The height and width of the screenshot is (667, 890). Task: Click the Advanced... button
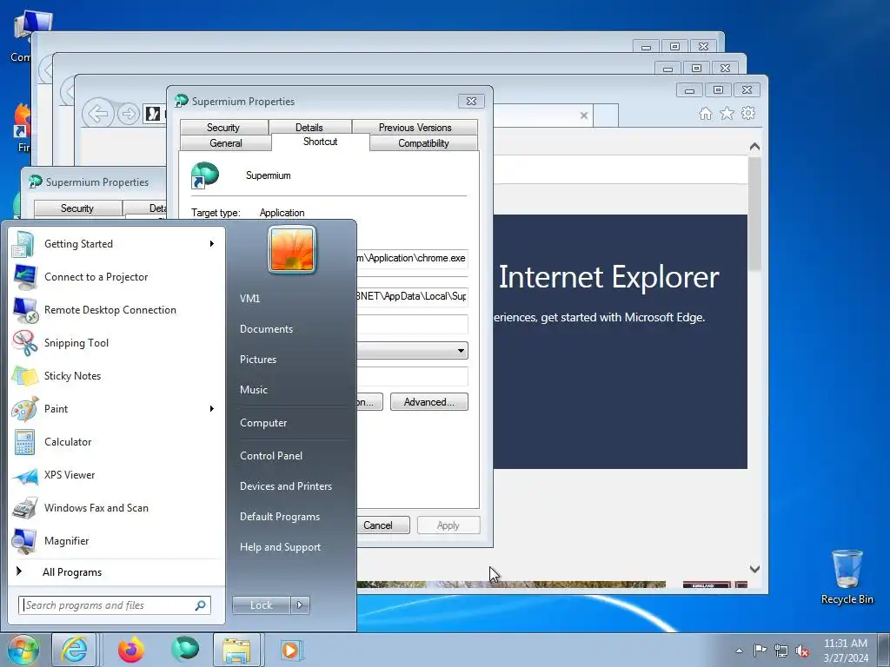coord(429,402)
